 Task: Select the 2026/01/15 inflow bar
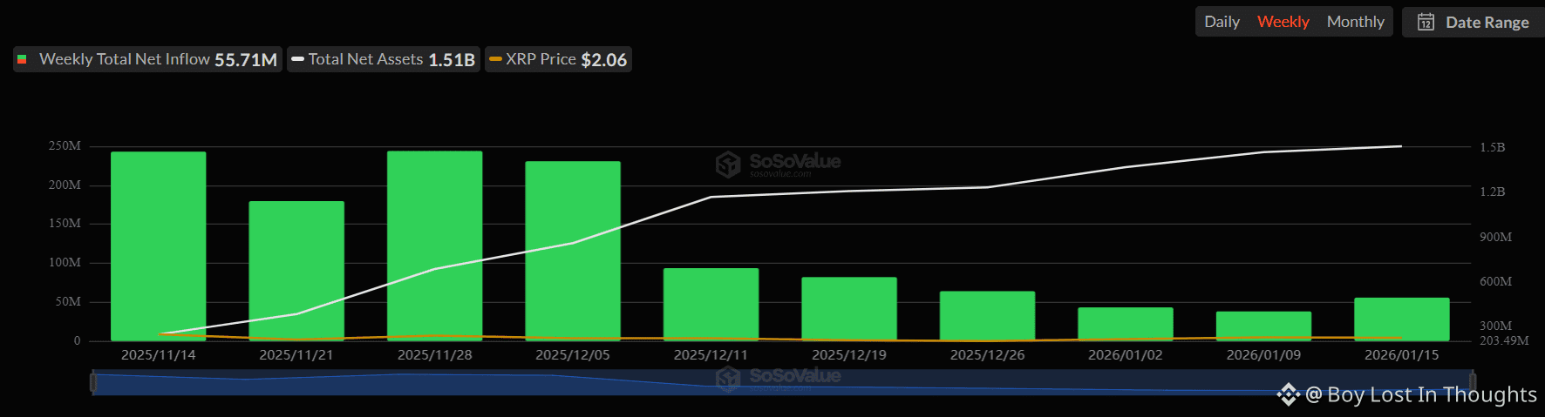[1402, 319]
